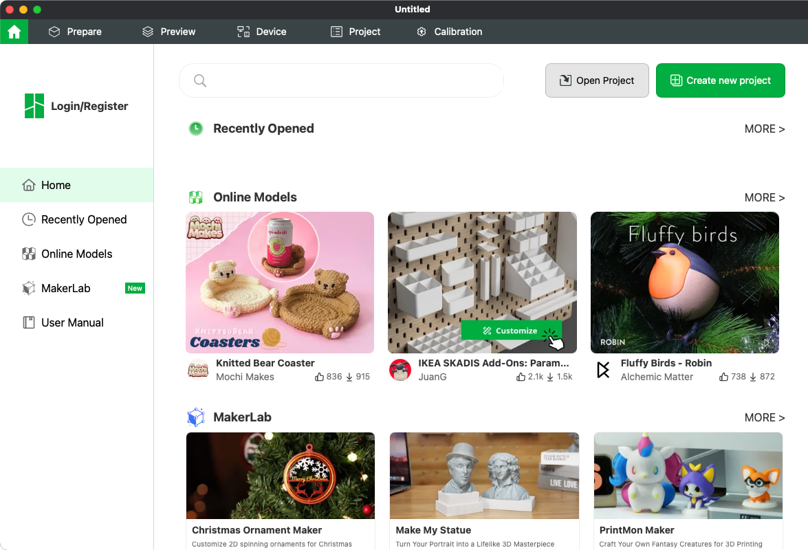Open Recently Opened in the sidebar

click(77, 219)
